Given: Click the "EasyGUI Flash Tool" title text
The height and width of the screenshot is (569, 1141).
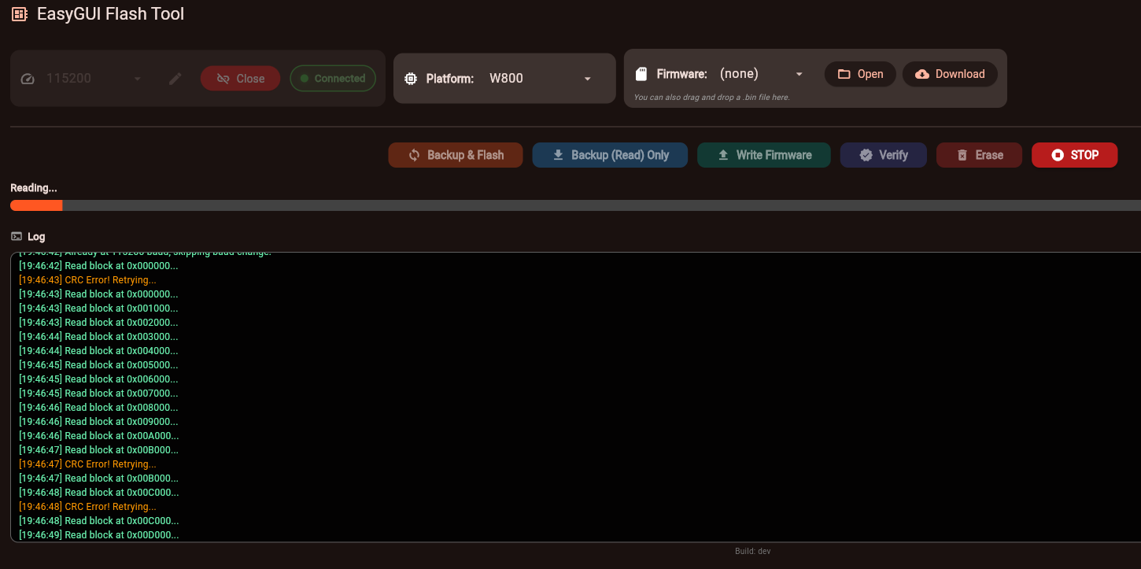Looking at the screenshot, I should 111,14.
